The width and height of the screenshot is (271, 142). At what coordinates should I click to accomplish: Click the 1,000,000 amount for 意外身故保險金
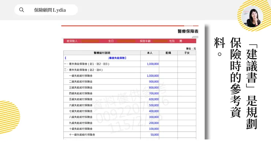(x=153, y=64)
